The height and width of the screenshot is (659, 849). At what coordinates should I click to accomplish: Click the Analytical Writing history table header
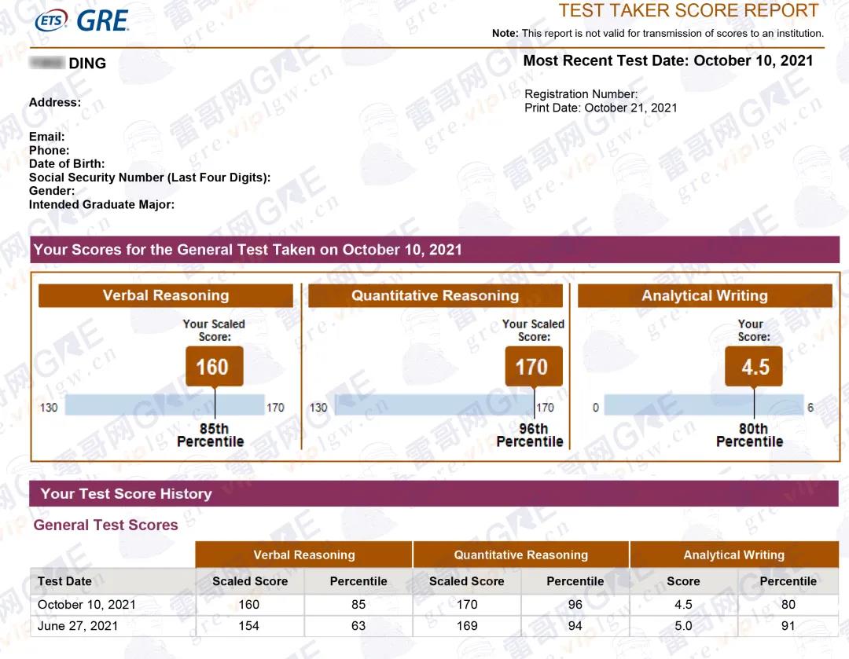pos(734,555)
